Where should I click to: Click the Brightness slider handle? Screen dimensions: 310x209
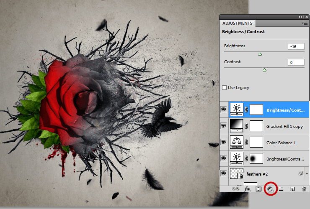260,54
